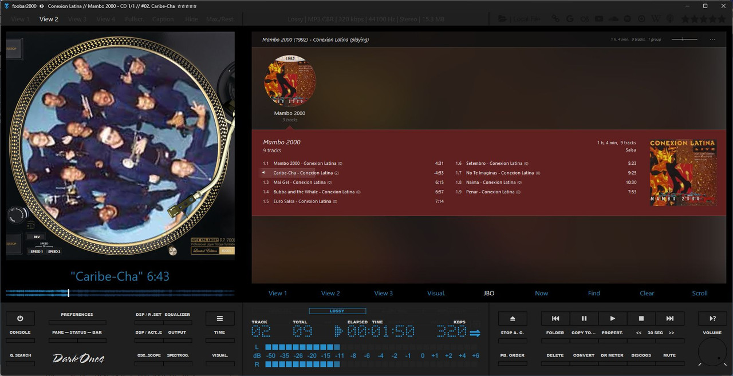Play a random track with the ▶? button

pyautogui.click(x=712, y=319)
